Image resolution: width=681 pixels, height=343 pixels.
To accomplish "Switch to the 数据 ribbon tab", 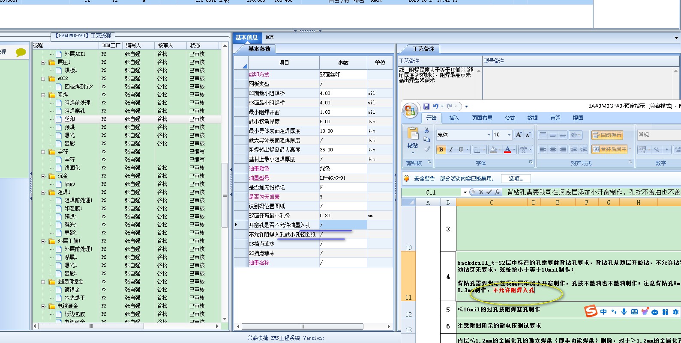I will (x=533, y=118).
